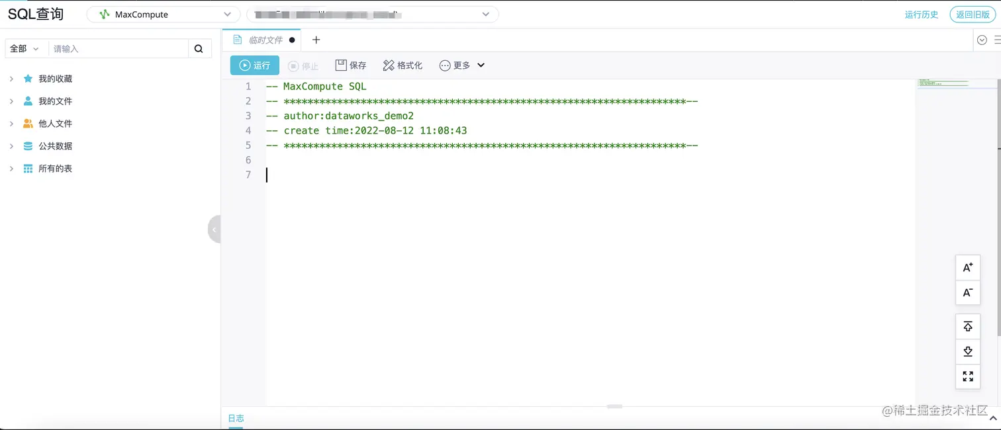Open 运行历史 run history link

922,15
